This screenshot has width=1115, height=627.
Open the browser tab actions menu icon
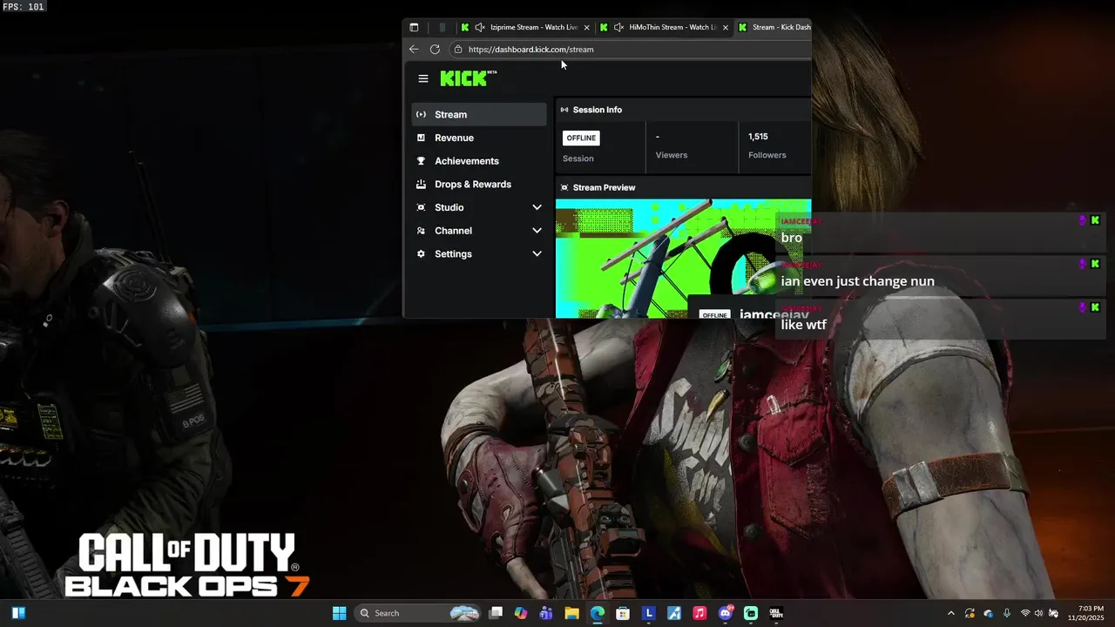pyautogui.click(x=414, y=27)
